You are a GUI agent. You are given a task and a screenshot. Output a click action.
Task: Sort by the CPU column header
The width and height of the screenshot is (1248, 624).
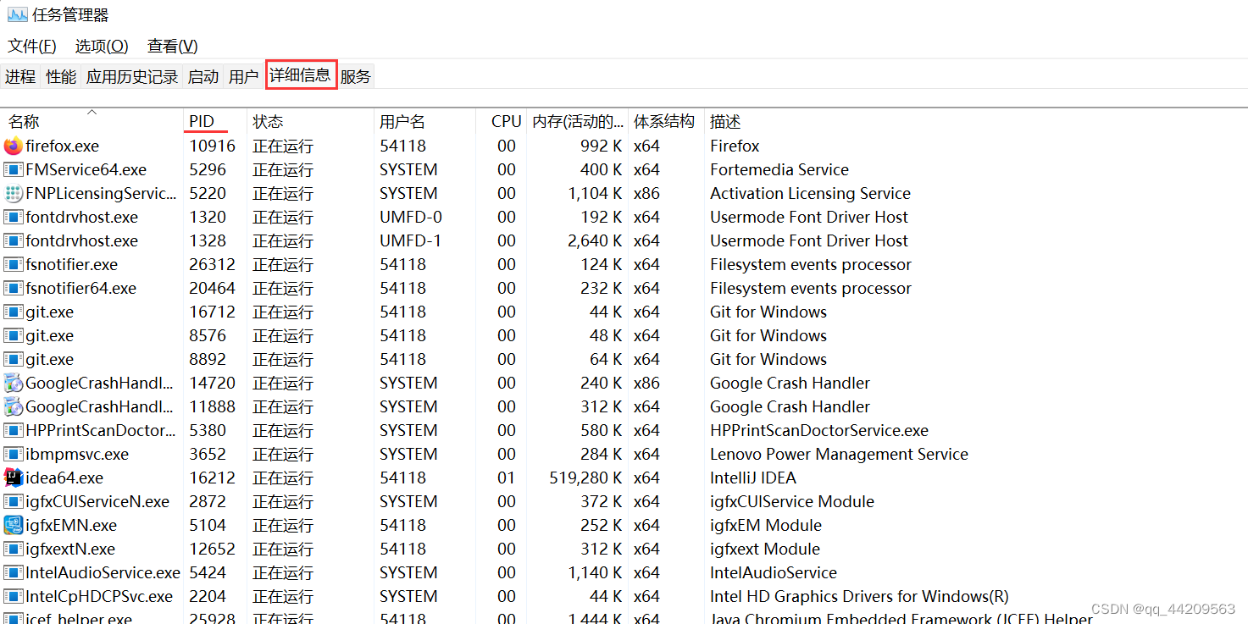(x=502, y=121)
